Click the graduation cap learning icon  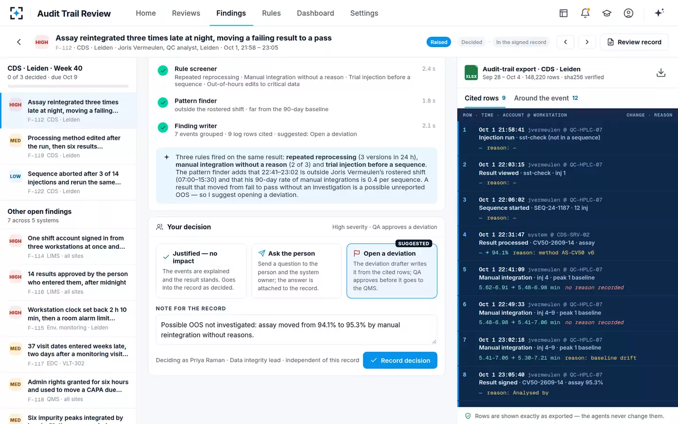[x=607, y=13]
